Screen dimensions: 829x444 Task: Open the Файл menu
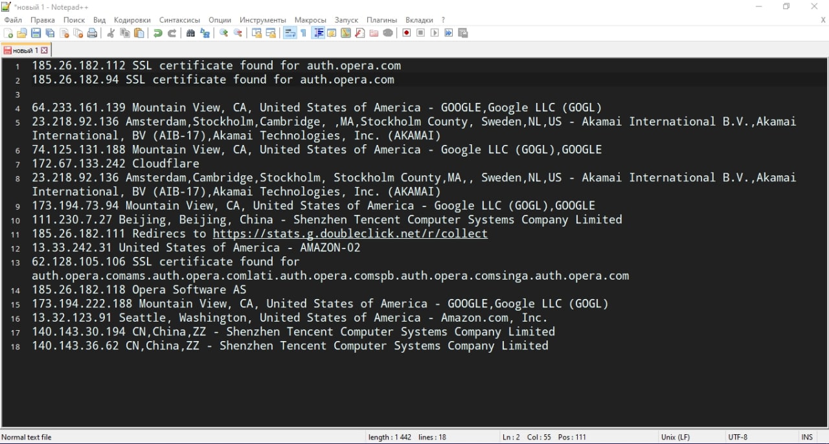[x=13, y=20]
